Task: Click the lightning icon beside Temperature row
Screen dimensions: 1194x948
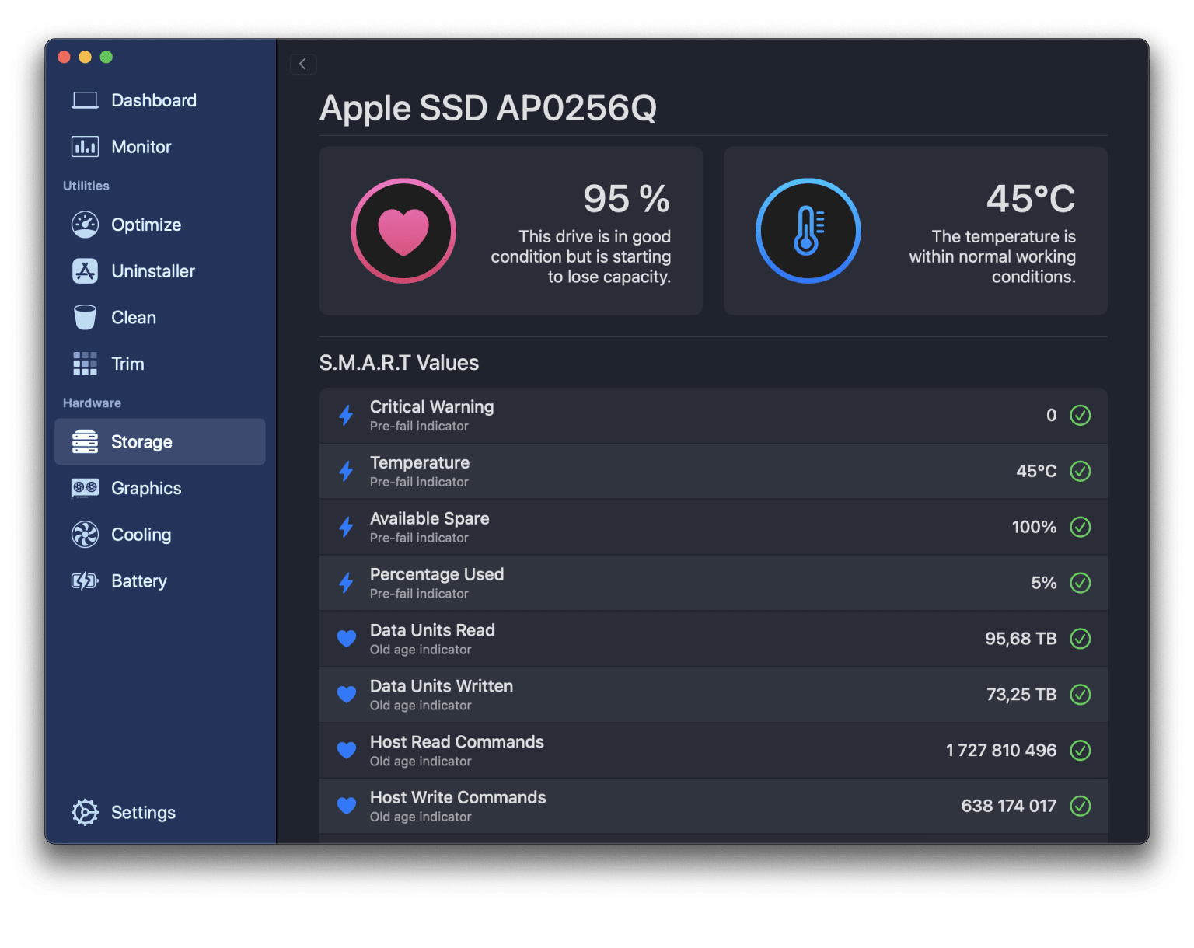Action: (x=347, y=471)
